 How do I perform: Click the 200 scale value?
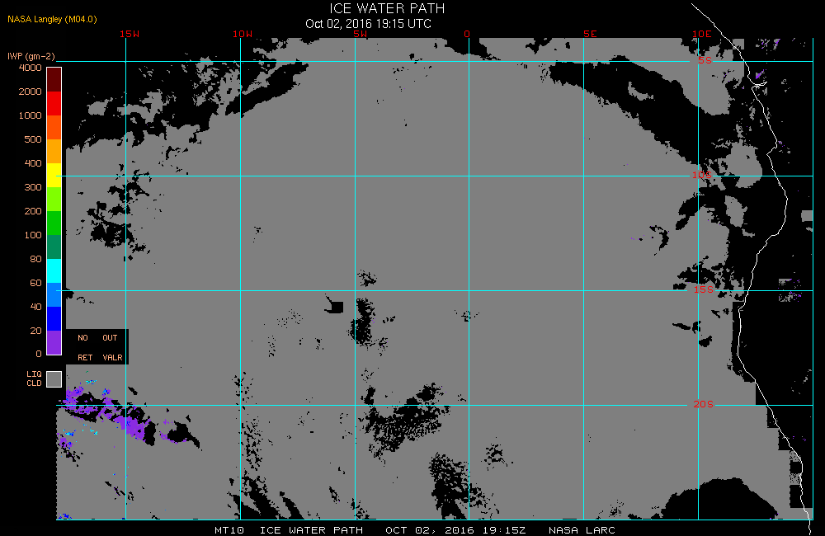[x=33, y=211]
